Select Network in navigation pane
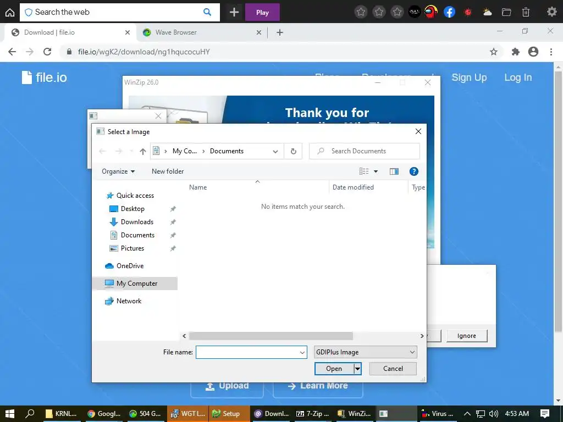 [129, 301]
